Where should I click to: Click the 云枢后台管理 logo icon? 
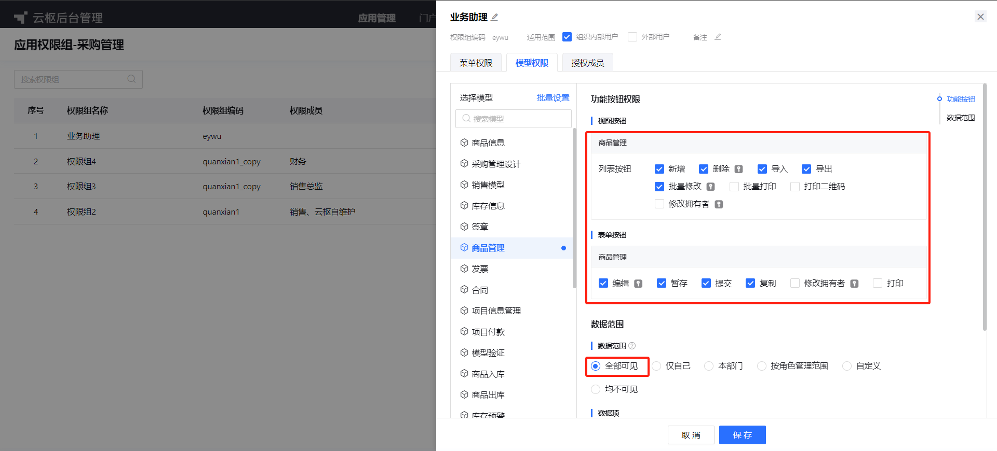(21, 18)
